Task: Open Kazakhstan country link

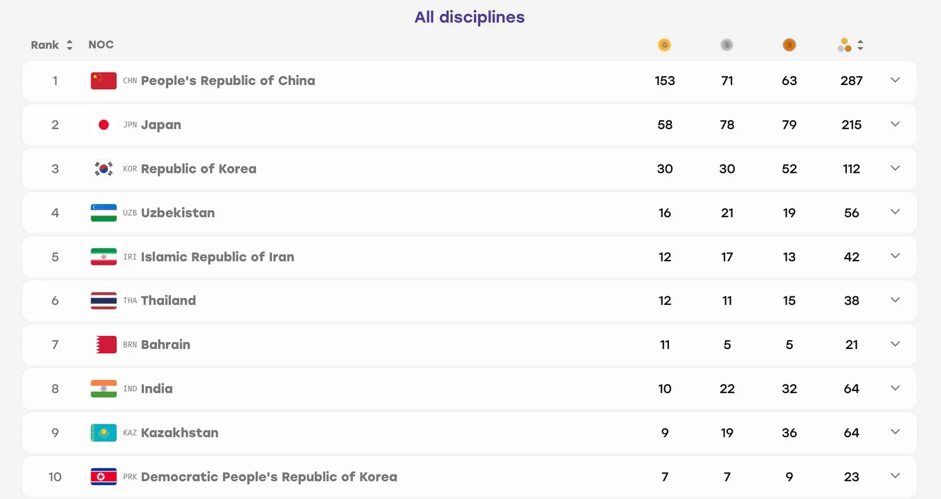Action: (180, 433)
